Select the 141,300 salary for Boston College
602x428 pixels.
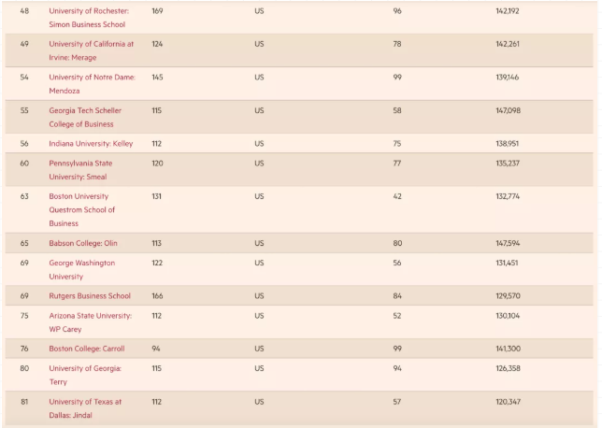(508, 348)
